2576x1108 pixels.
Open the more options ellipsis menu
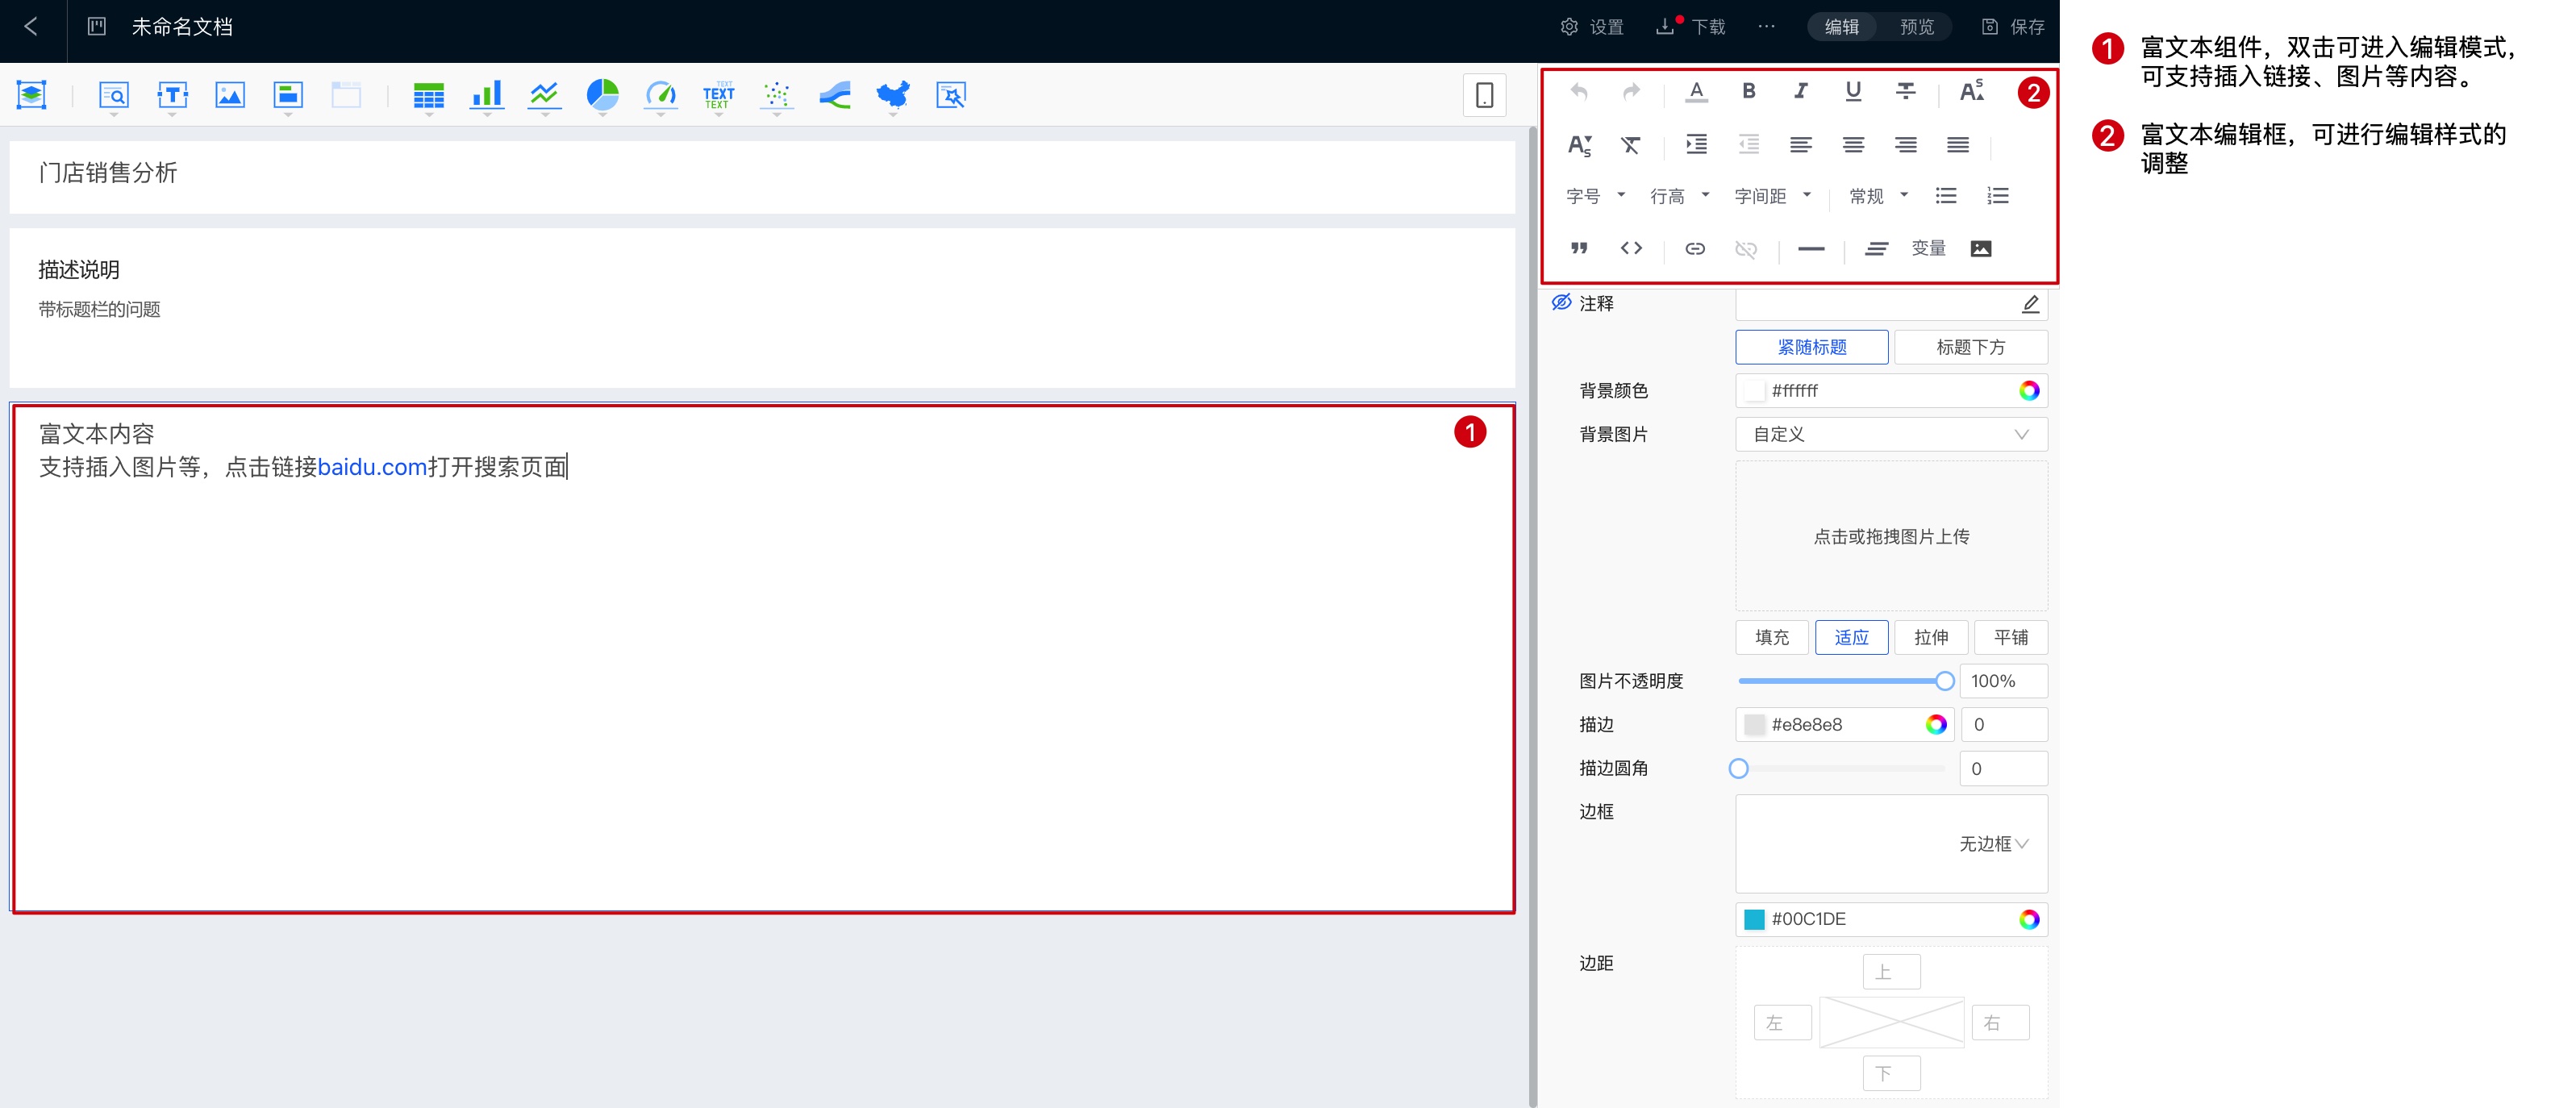click(x=1766, y=27)
